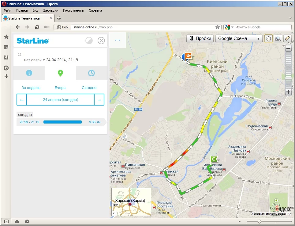Go forward with the browser forward arrow
Image resolution: width=295 pixels, height=226 pixels.
click(27, 27)
